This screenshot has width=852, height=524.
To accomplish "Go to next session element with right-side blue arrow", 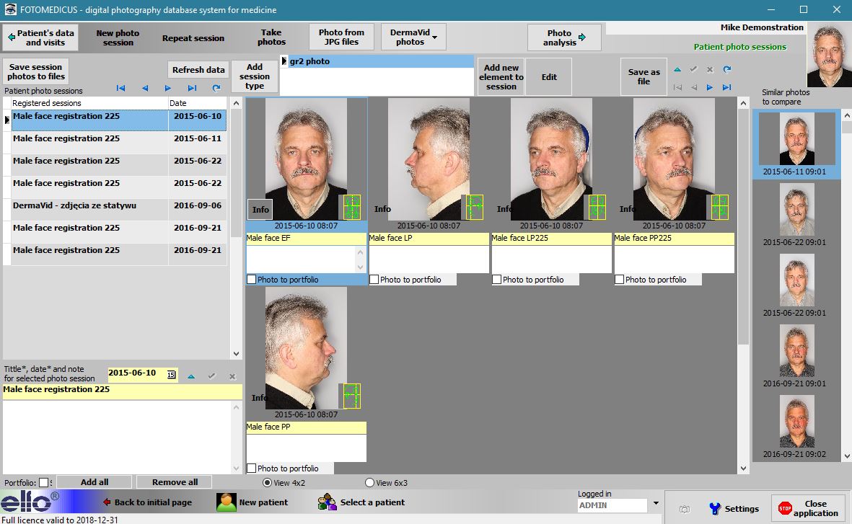I will tap(710, 87).
